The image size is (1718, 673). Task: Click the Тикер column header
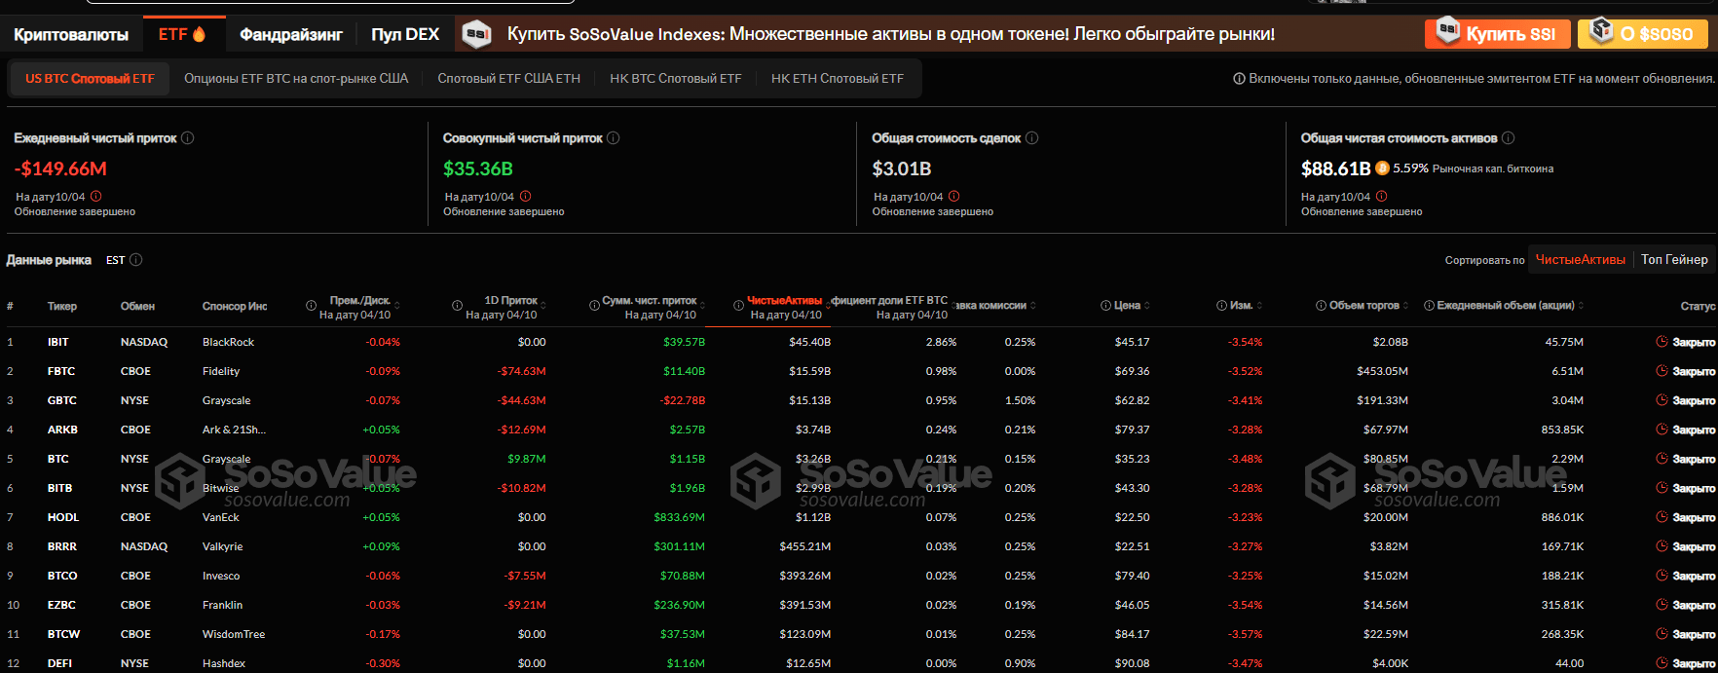pos(62,306)
